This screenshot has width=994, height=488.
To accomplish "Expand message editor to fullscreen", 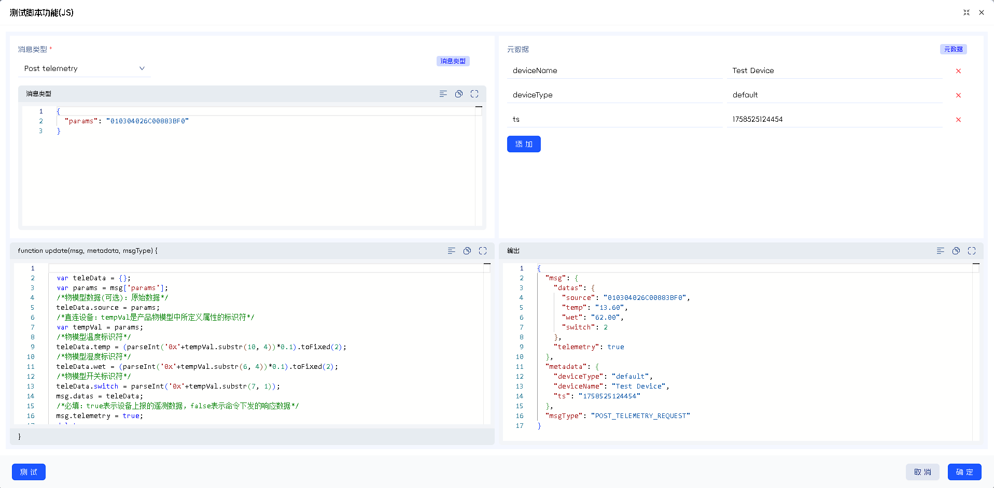I will [474, 94].
